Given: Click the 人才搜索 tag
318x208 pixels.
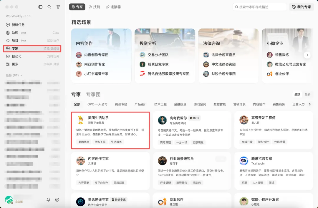Looking at the screenshot, I should click(258, 183).
